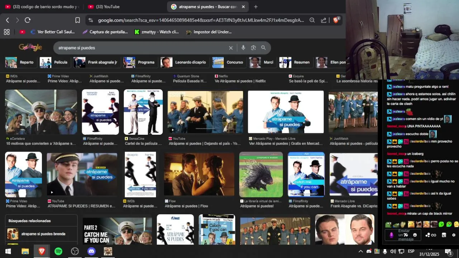Close the atrapame si puedes tab
Image resolution: width=459 pixels, height=258 pixels.
pyautogui.click(x=243, y=7)
